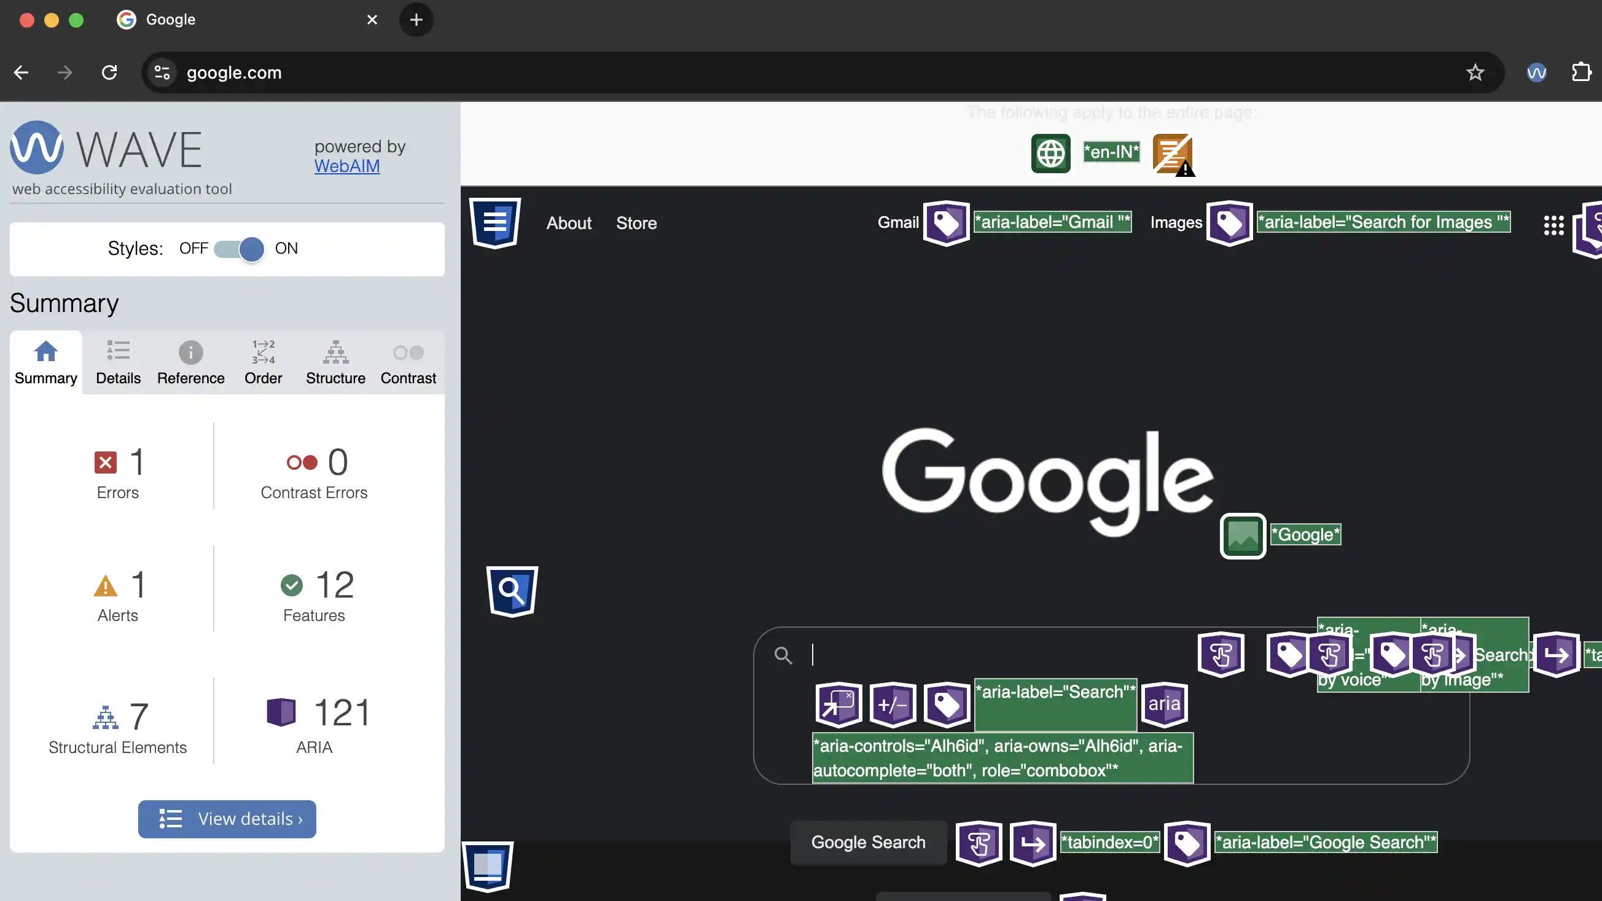Click the ARIA popup icon below search field

coord(839,704)
